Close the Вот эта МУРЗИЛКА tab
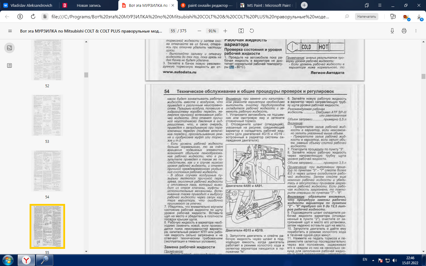Screen dimensions: 426x266 point(173,5)
